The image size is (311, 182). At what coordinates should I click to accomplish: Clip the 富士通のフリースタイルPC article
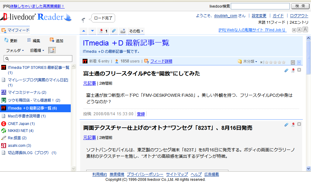pos(286,70)
